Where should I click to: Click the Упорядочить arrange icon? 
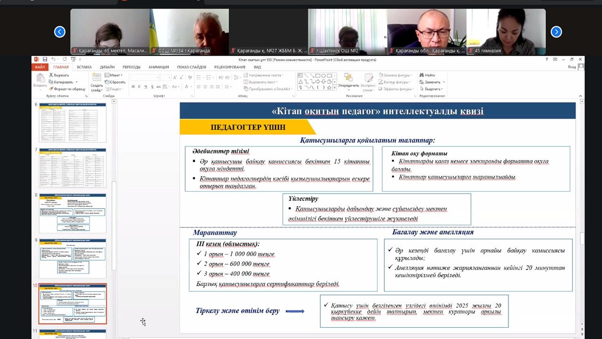pyautogui.click(x=349, y=78)
